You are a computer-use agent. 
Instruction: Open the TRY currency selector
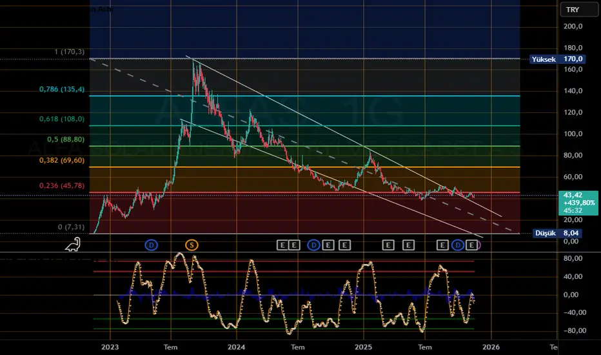[x=572, y=10]
